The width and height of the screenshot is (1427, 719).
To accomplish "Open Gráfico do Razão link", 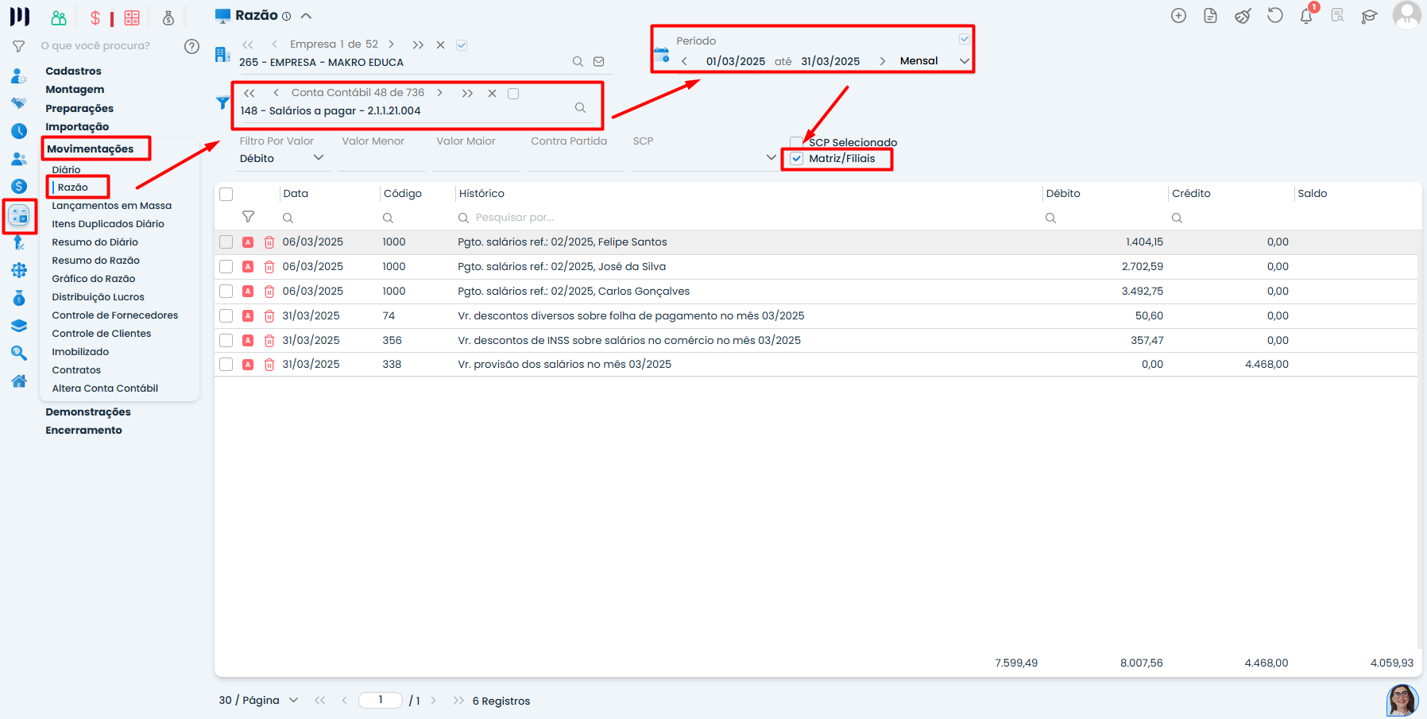I will tap(94, 279).
